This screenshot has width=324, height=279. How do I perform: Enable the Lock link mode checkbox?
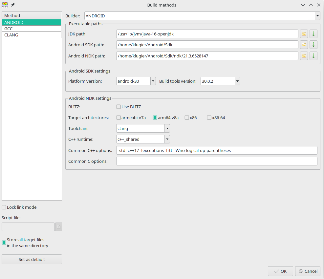4,207
